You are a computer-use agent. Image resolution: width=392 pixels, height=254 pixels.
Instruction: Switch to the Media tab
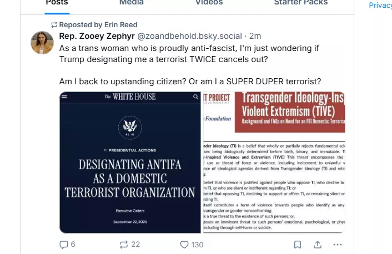pos(132,3)
